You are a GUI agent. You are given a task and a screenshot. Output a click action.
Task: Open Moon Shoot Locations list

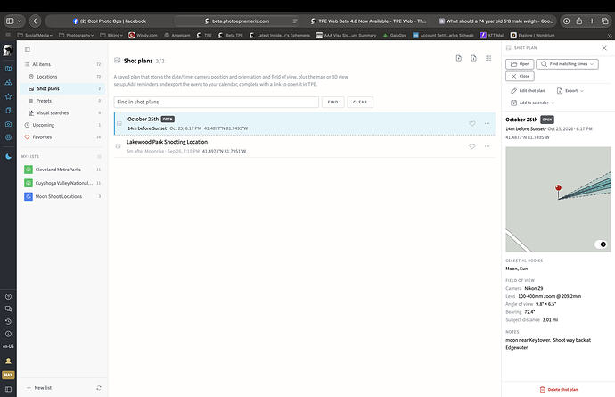62,196
